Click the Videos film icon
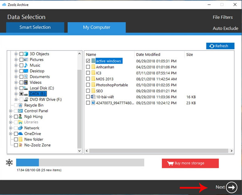The image size is (242, 195). 26,82
